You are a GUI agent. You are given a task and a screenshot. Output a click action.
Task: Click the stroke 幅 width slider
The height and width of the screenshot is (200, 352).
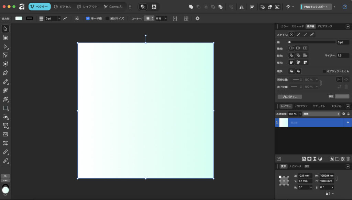[312, 42]
